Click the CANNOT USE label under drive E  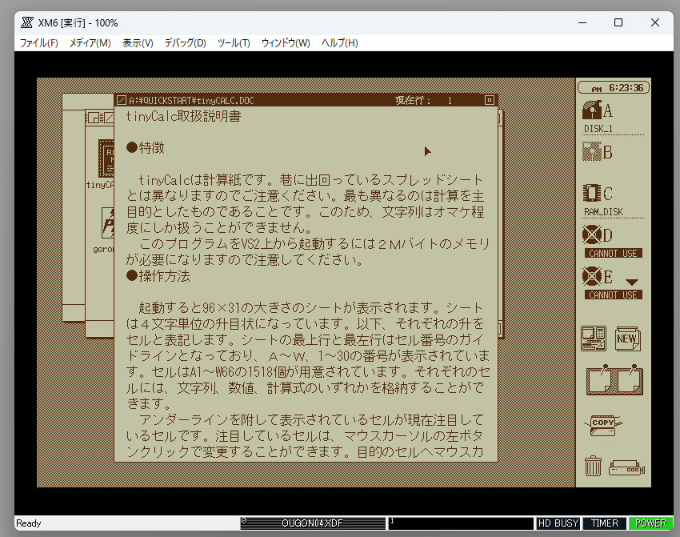click(614, 295)
